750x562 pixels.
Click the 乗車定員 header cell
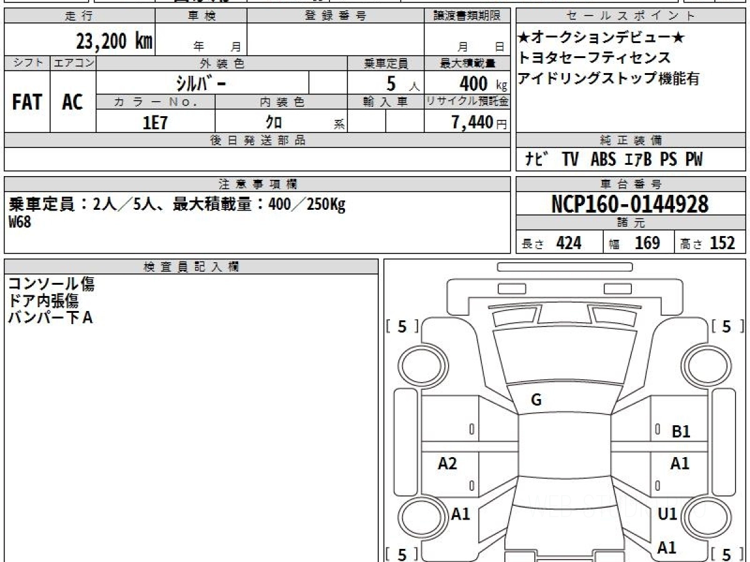click(386, 63)
